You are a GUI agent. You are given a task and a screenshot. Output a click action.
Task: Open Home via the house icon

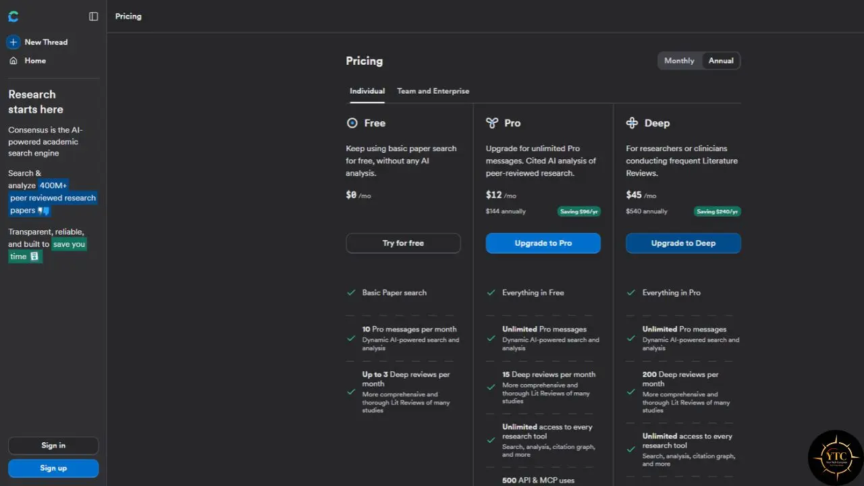pos(13,61)
